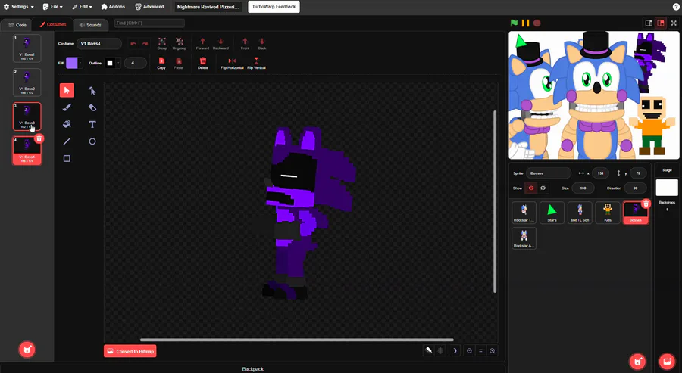The width and height of the screenshot is (682, 373).
Task: Select the Rectangle tool
Action: 67,158
